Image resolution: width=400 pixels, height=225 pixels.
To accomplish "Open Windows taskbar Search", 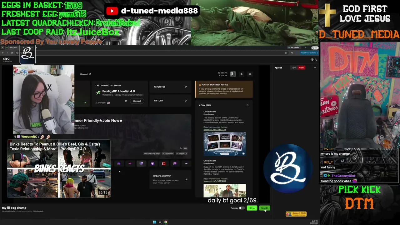I will pos(160,222).
